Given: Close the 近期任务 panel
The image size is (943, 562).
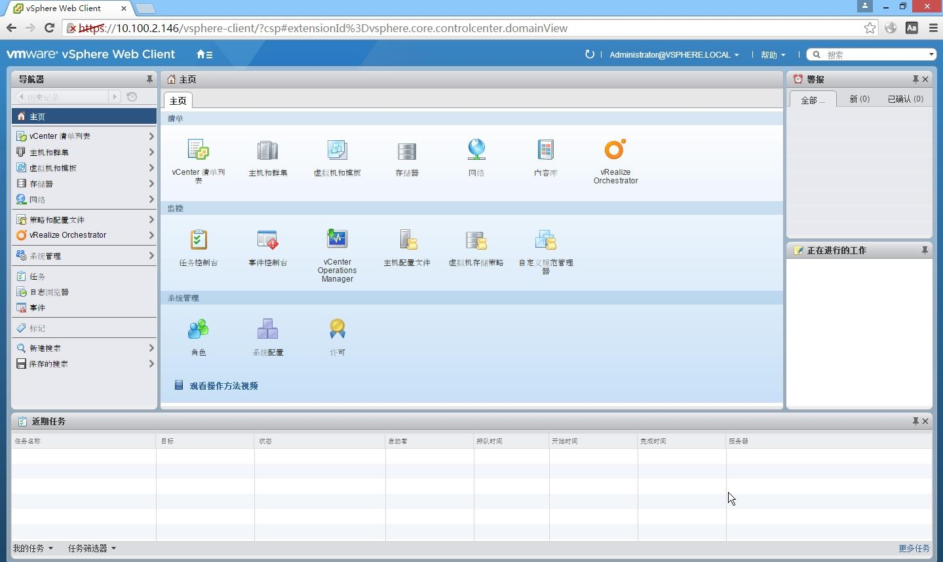Looking at the screenshot, I should coord(925,421).
